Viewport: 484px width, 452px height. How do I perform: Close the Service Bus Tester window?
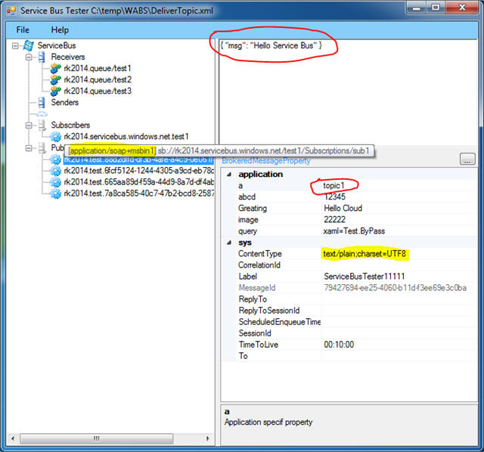tap(462, 8)
